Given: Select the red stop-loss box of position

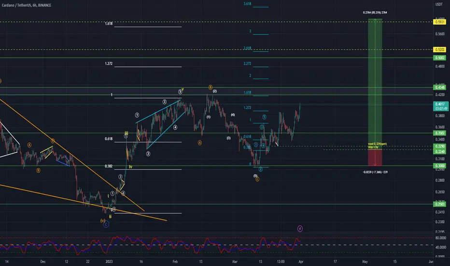Looking at the screenshot, I should click(375, 158).
